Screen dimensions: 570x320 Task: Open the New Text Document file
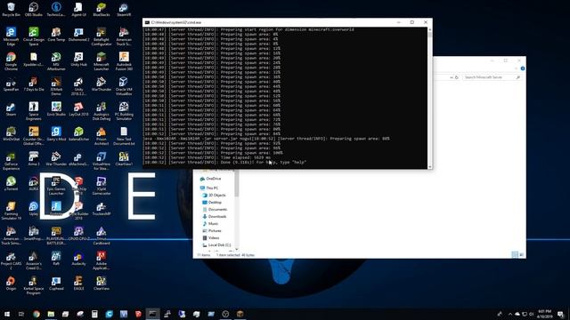[x=124, y=136]
